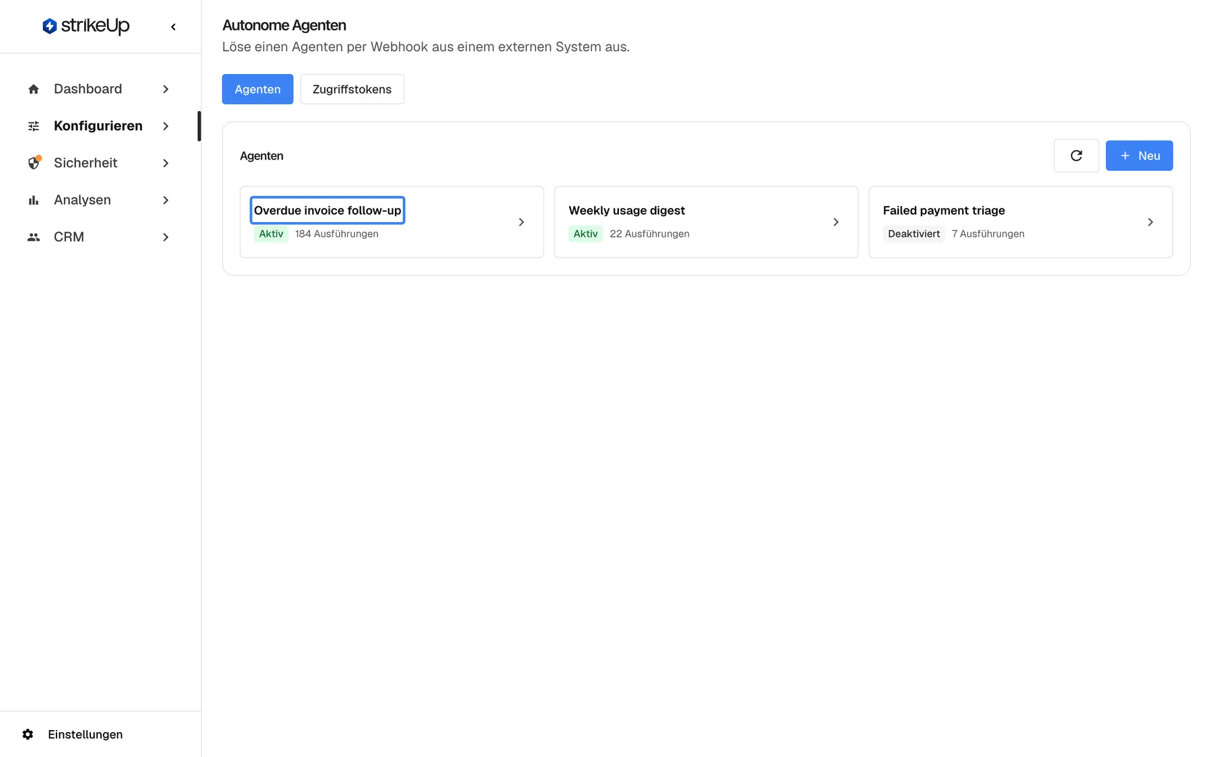Open the CRM menu item
1211x757 pixels.
tap(100, 237)
